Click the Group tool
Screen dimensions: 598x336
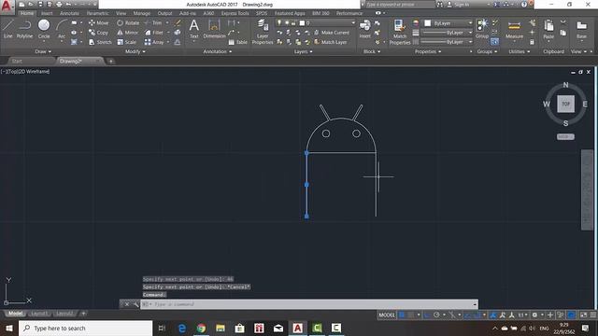click(482, 29)
